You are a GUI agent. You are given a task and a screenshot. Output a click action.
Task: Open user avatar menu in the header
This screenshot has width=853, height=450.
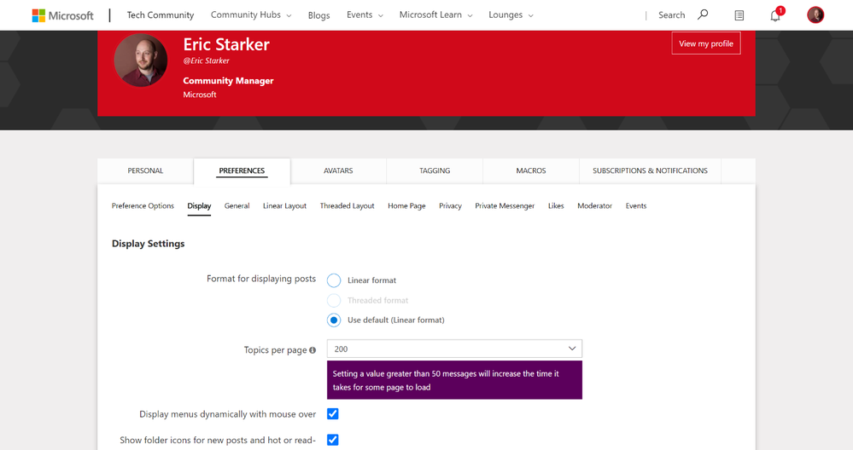(x=815, y=14)
